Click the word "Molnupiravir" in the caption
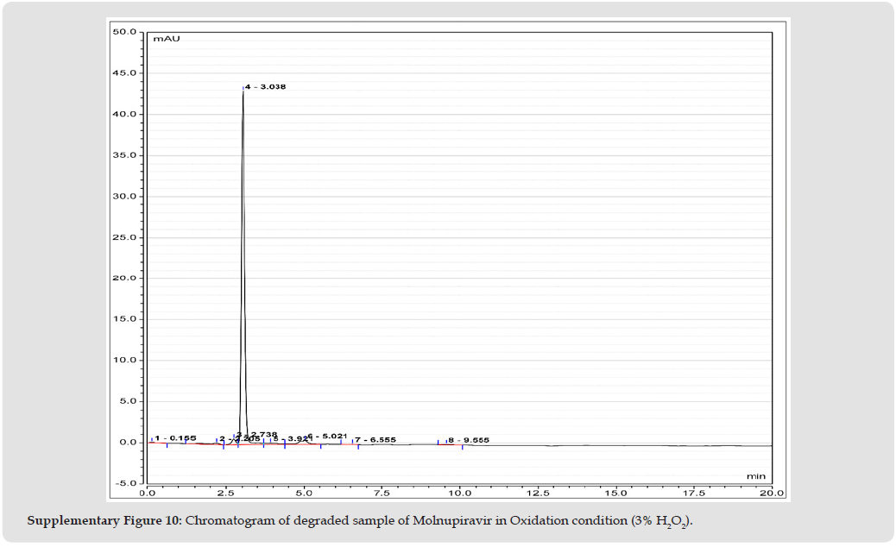 click(x=448, y=521)
